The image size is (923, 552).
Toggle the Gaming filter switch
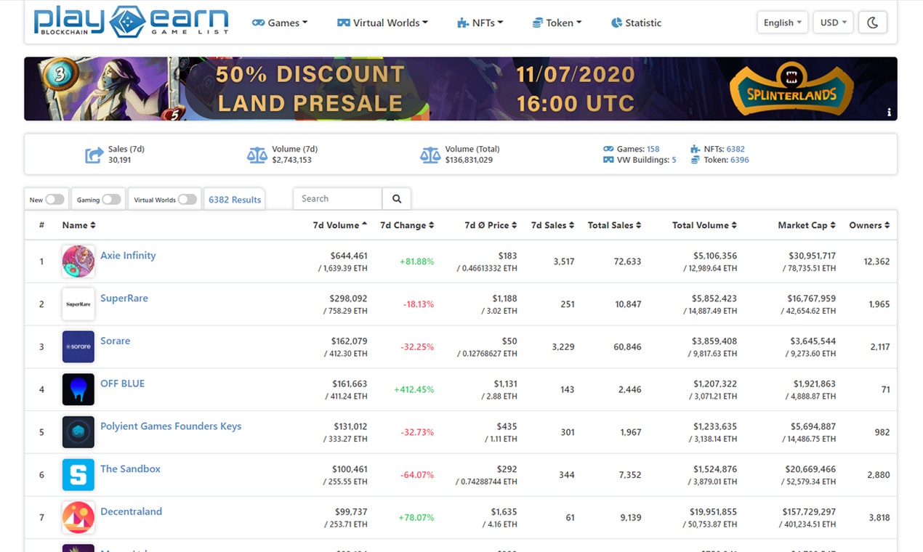coord(111,199)
